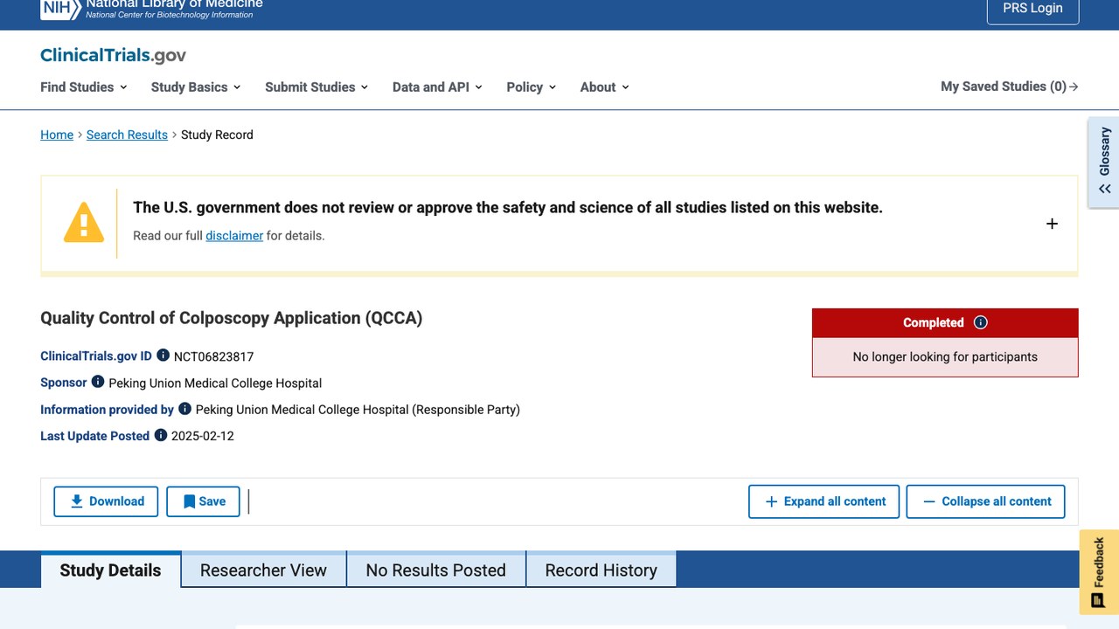Open the Feedback side tab
1119x629 pixels.
coord(1099,572)
